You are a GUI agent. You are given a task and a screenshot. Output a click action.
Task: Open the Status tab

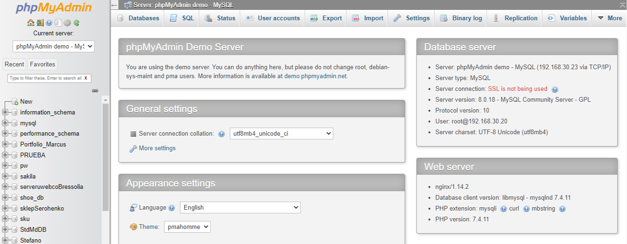point(220,18)
